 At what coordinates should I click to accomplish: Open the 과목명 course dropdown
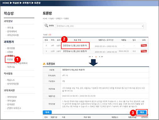tap(100, 26)
